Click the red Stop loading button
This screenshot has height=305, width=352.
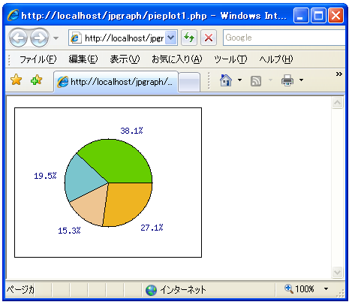[x=209, y=38]
